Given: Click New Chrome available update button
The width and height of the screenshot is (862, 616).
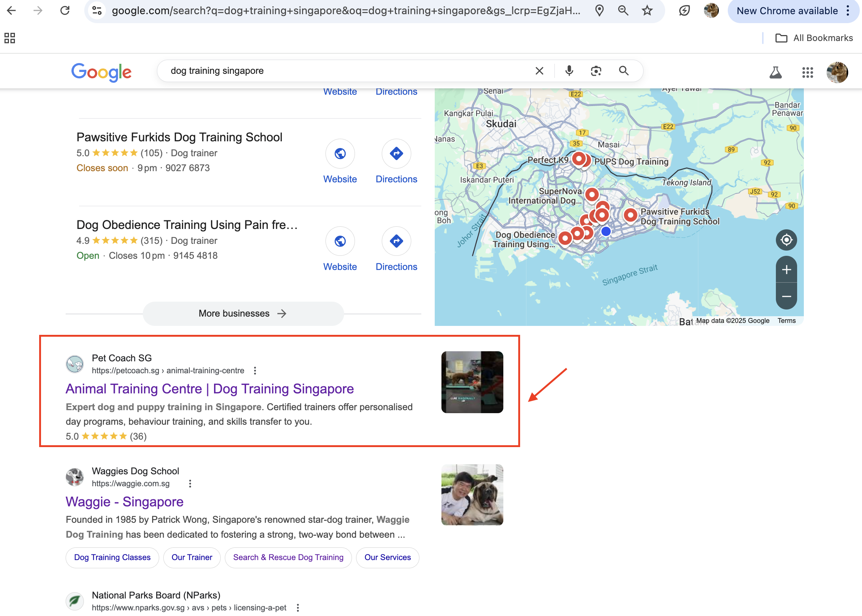Looking at the screenshot, I should click(x=787, y=10).
